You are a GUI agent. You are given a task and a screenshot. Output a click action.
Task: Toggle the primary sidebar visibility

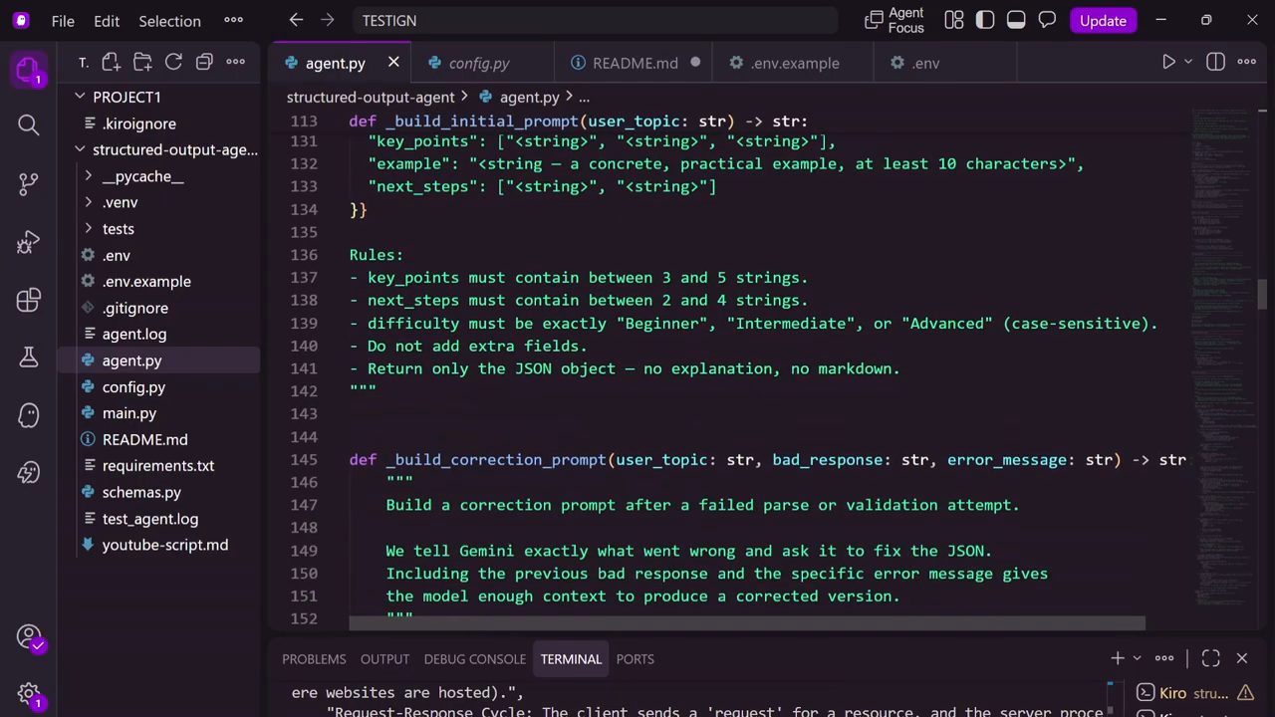click(x=984, y=20)
